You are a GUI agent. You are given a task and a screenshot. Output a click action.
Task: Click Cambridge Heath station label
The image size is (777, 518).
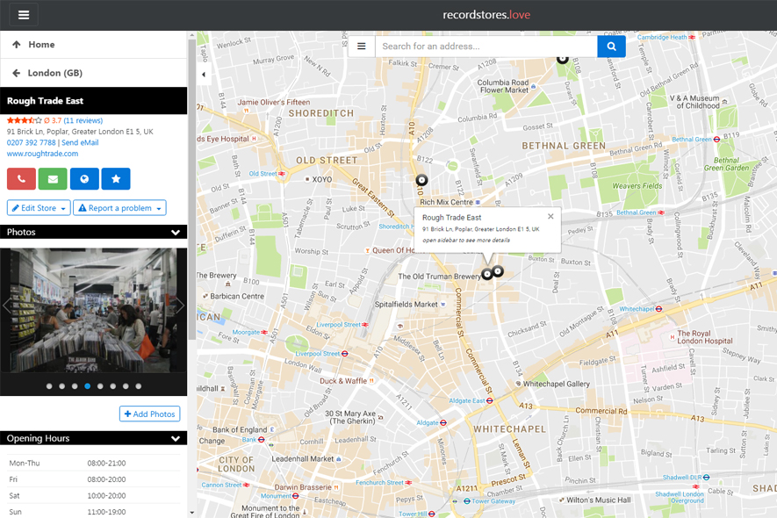click(662, 37)
